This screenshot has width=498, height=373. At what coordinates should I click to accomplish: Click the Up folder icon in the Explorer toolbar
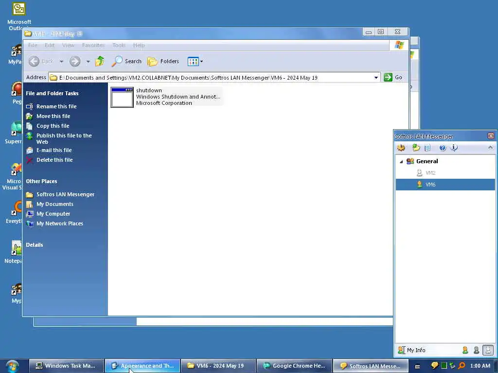click(100, 61)
